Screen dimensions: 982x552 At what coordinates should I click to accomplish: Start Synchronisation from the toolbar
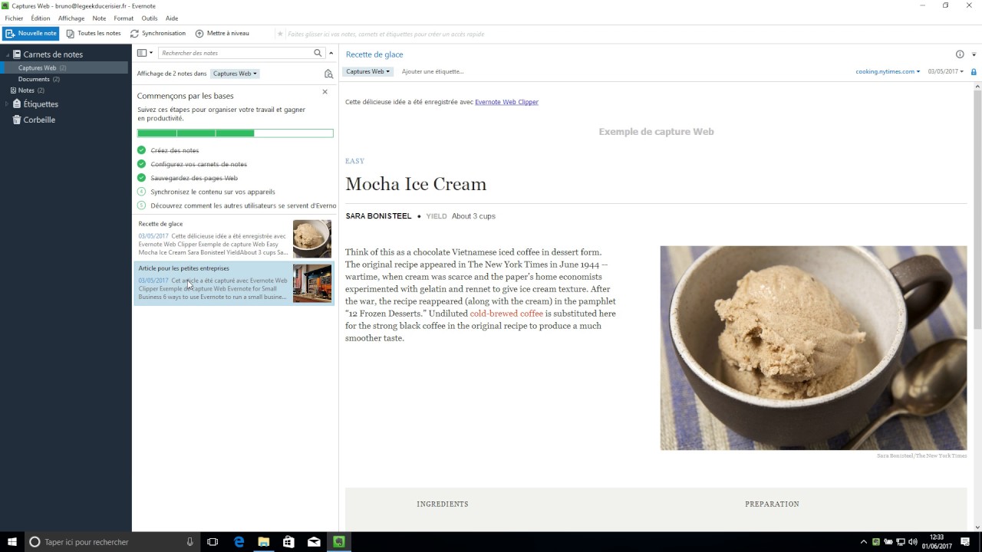158,34
